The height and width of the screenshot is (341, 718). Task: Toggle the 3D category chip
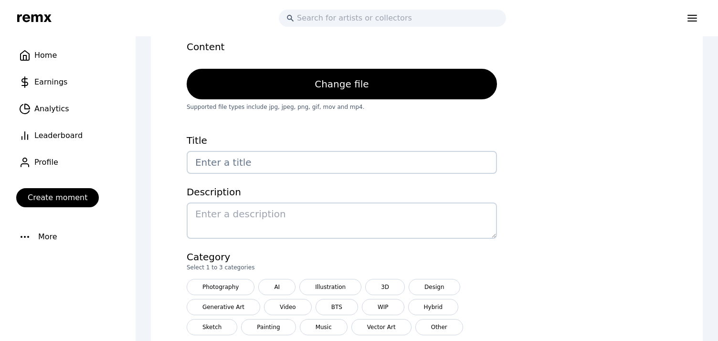click(385, 287)
